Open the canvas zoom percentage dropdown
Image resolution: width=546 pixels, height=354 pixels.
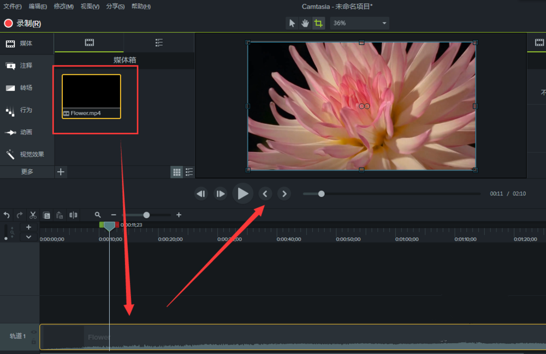click(359, 23)
